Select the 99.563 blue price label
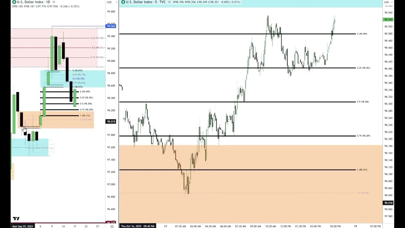Screen dimensions: 405x228 tap(111, 26)
